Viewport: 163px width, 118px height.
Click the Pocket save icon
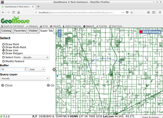coord(127,12)
